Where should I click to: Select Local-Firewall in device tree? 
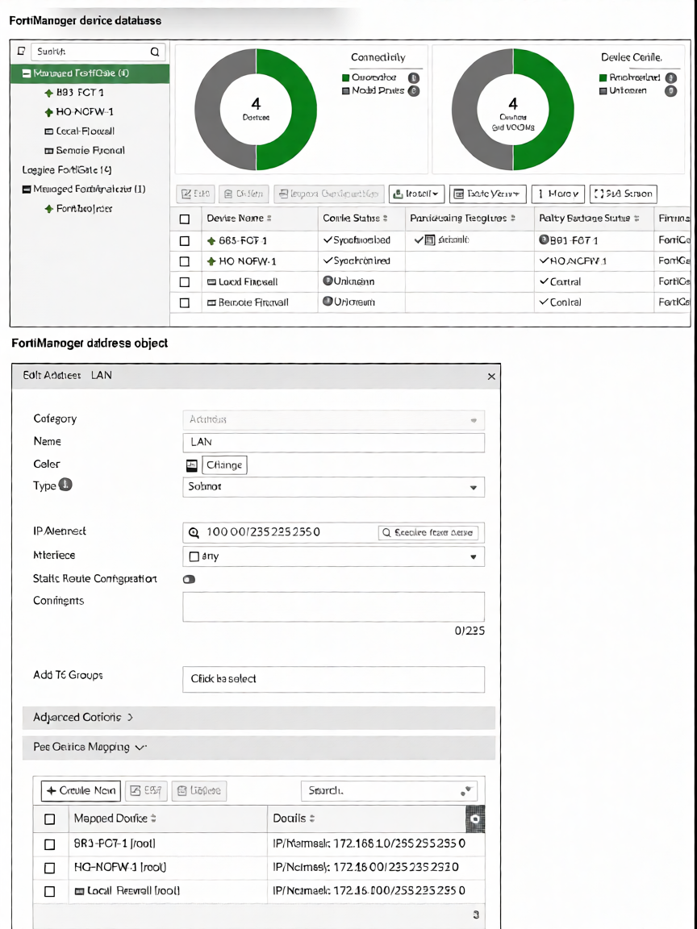[79, 131]
